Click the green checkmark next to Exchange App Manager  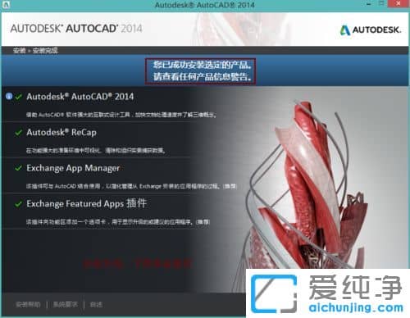19,168
